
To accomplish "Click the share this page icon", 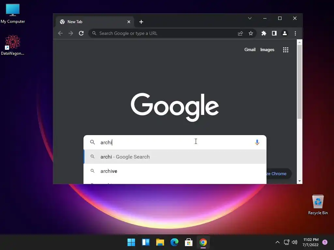I will (240, 34).
